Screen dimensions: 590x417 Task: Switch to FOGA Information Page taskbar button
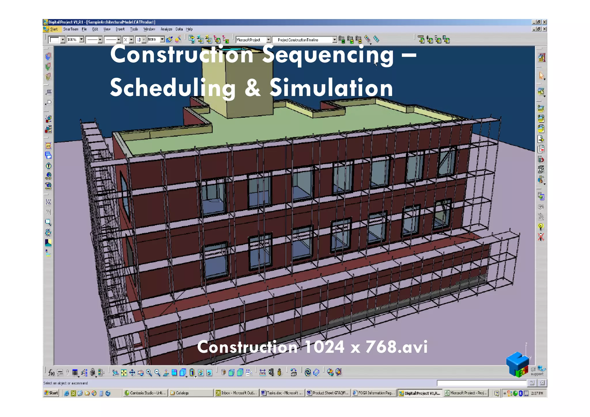[x=374, y=393]
